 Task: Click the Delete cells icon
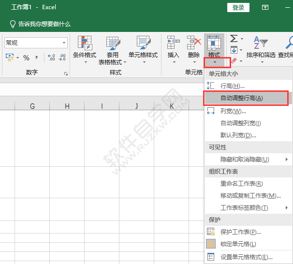194,42
